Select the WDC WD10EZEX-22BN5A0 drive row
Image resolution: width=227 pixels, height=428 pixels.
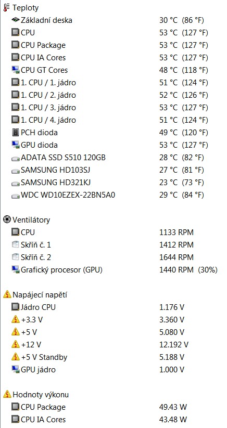pyautogui.click(x=110, y=195)
